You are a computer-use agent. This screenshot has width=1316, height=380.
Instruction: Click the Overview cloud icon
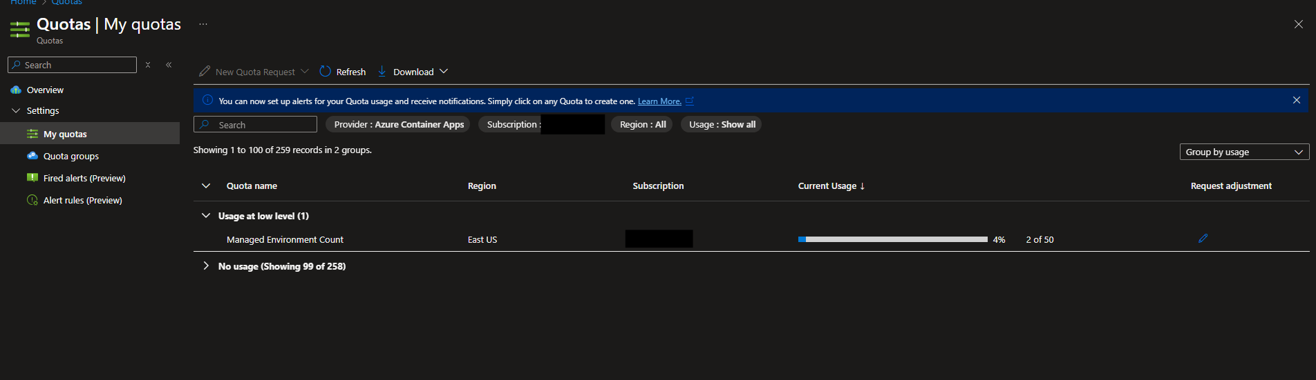(16, 90)
